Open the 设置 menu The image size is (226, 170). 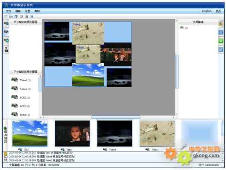[28, 11]
